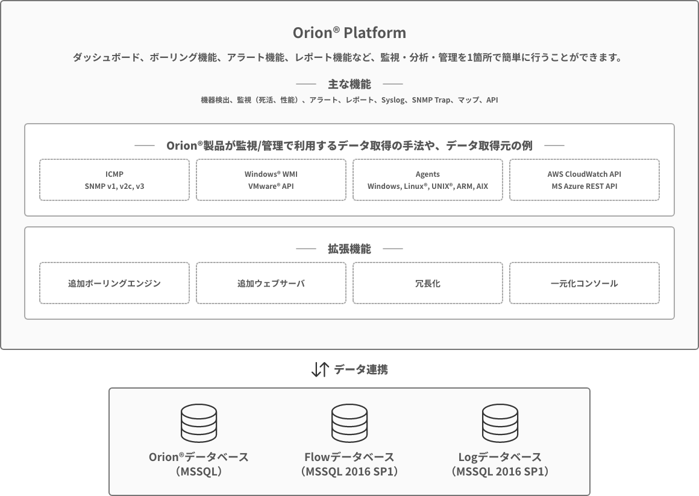
Task: Click the Orionデータベース (MSSQL) label
Action: click(199, 464)
